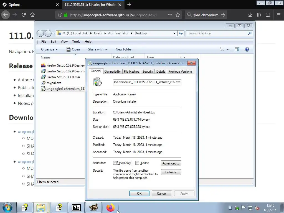Expand the Share with dropdown
The width and height of the screenshot is (284, 213).
98,49
